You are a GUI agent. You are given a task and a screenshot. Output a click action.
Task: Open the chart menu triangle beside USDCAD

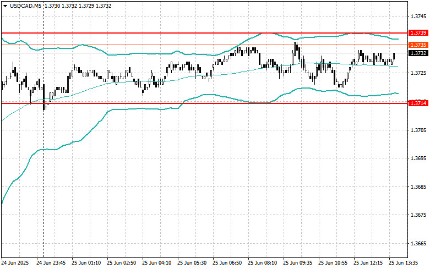(x=5, y=6)
